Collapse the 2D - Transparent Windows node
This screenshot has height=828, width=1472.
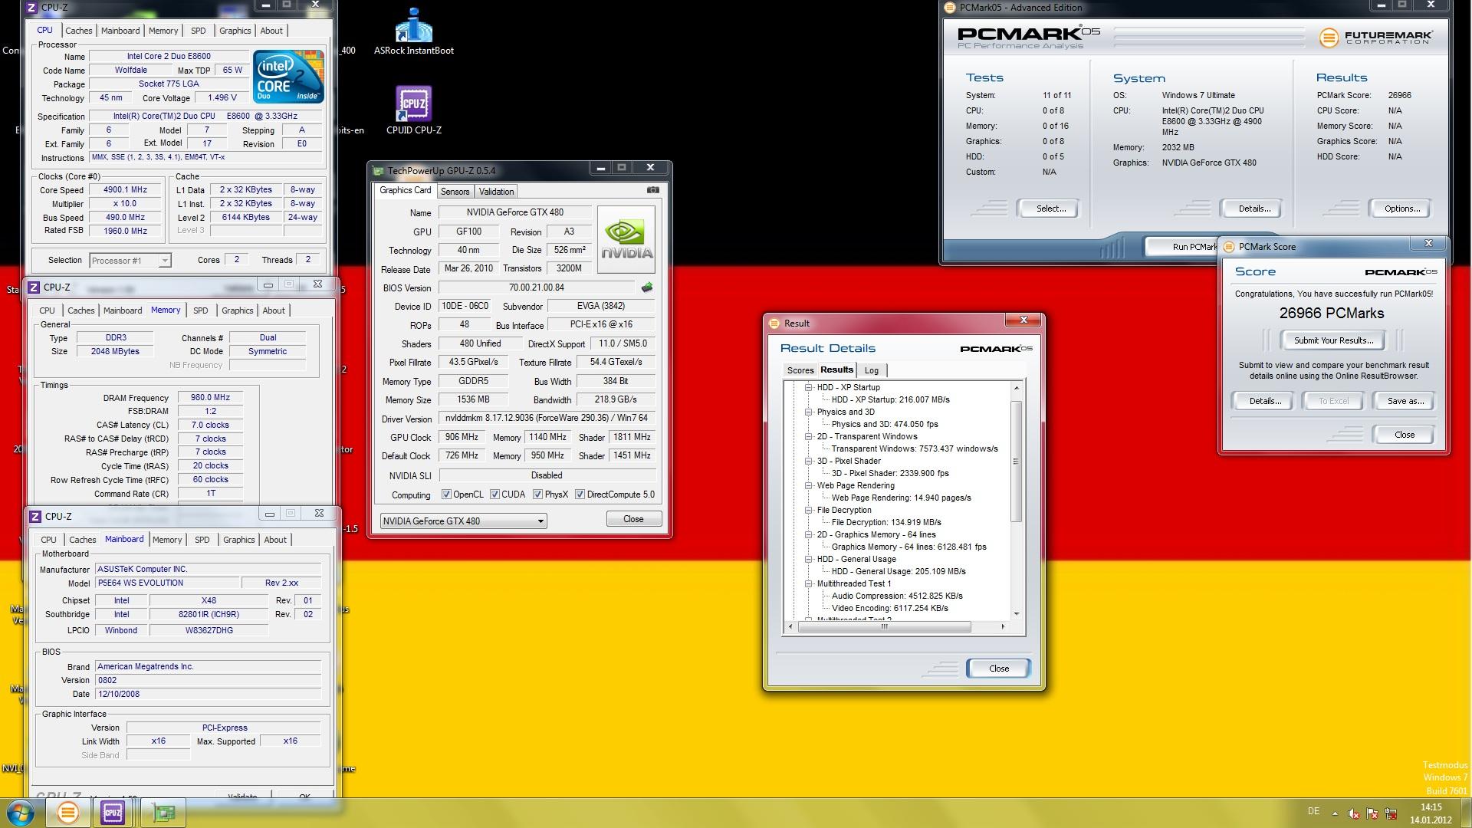click(x=808, y=437)
